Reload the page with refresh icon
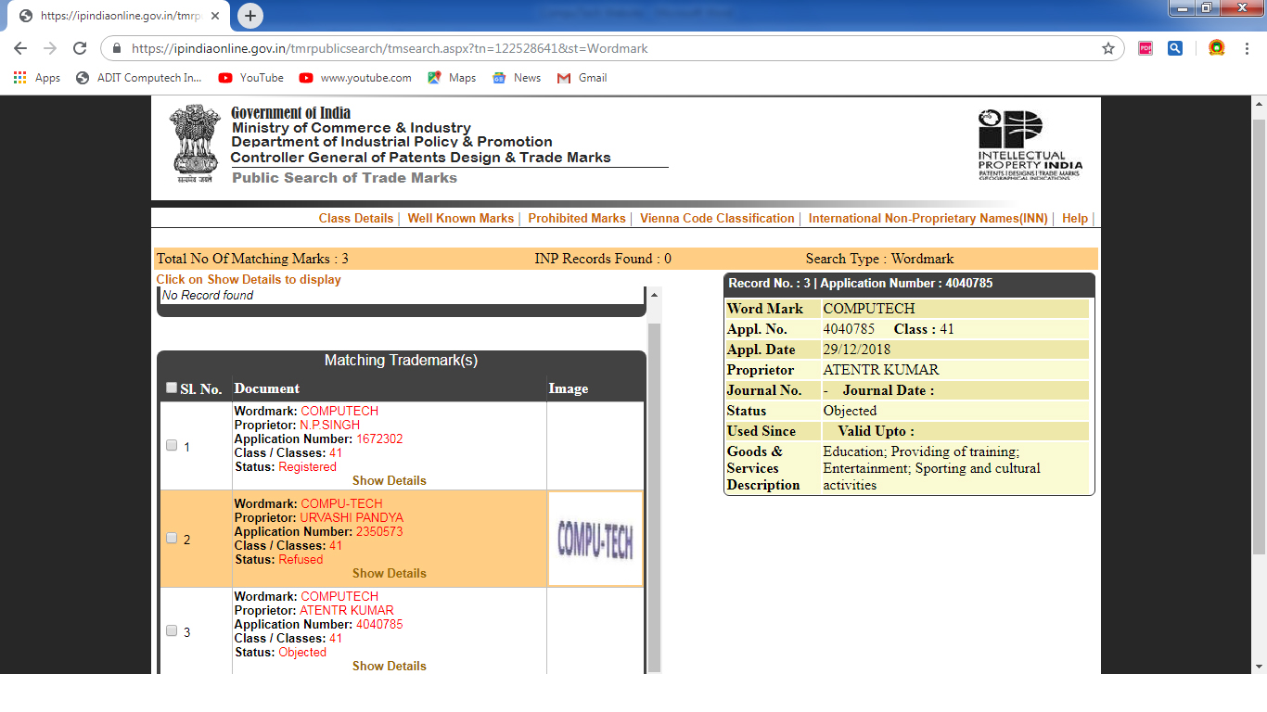 (x=80, y=48)
